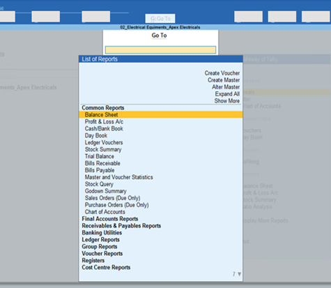This screenshot has height=288, width=331.
Task: Expand Group Reports group
Action: 100,247
